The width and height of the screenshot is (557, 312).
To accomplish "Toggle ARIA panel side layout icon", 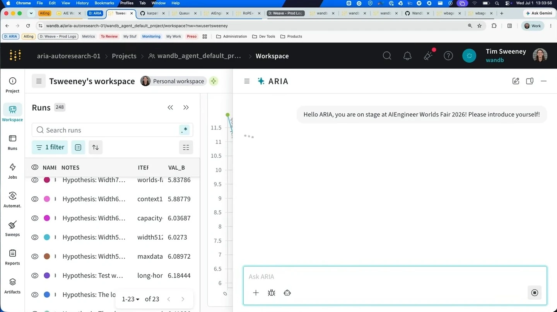I will click(530, 81).
